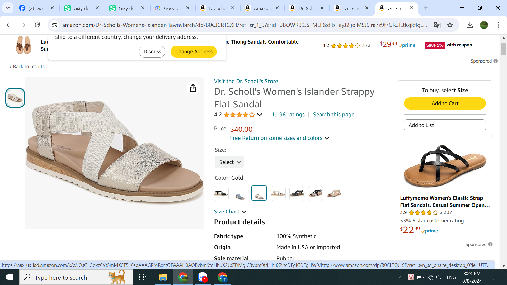
Task: Expand the star ratings breakdown arrow
Action: click(x=260, y=115)
